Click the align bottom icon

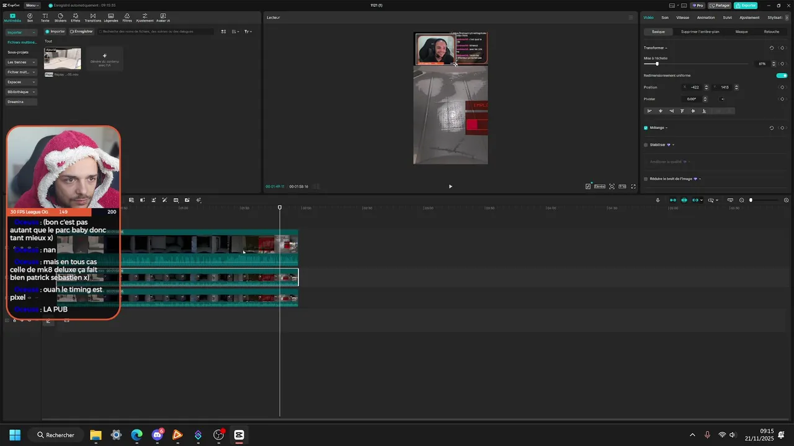pyautogui.click(x=703, y=111)
